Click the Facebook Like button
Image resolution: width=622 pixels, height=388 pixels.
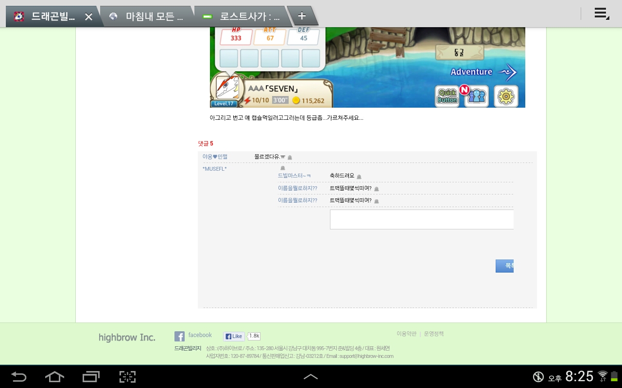click(x=234, y=336)
